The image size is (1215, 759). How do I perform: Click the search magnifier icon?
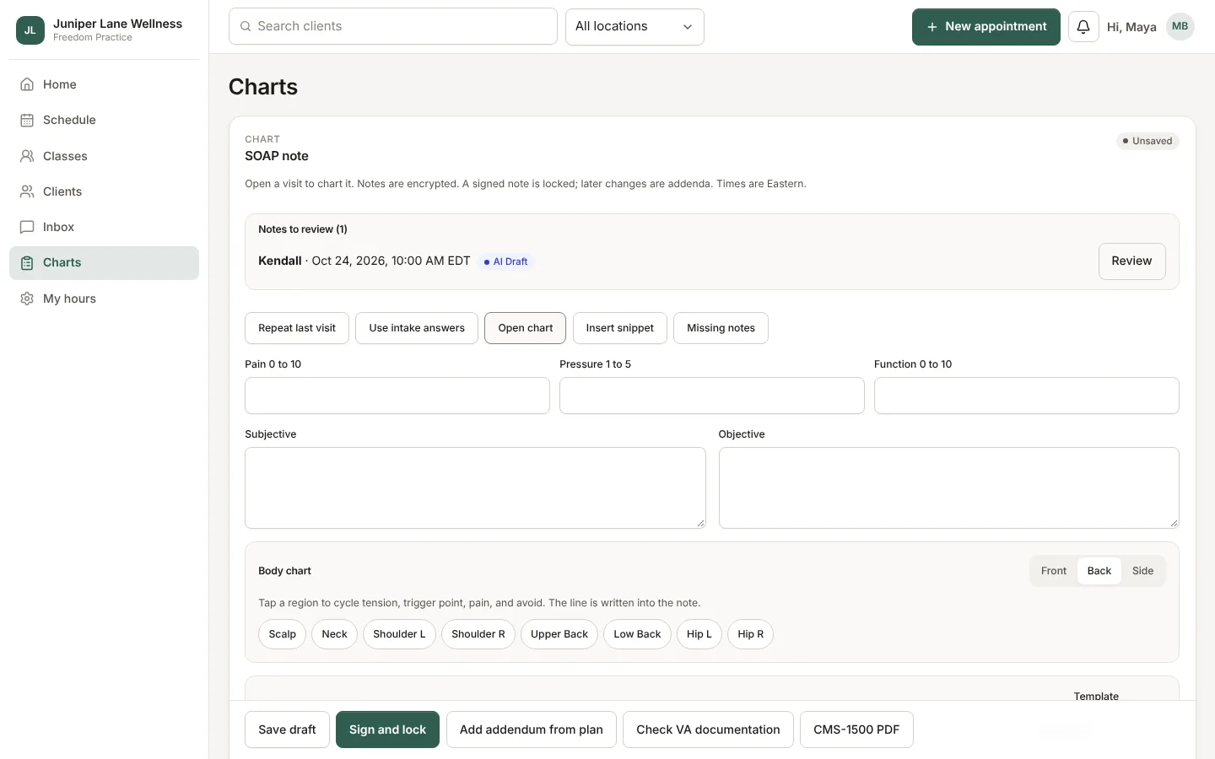(x=246, y=26)
